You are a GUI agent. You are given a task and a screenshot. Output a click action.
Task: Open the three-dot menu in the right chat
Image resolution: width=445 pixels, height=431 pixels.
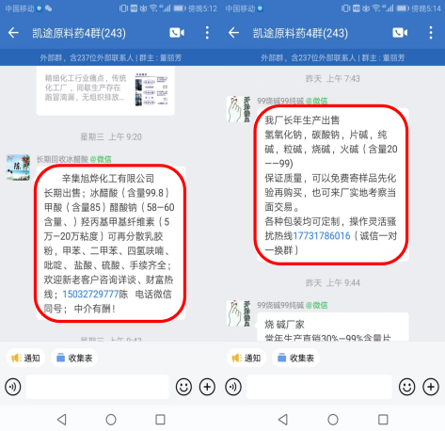[431, 33]
